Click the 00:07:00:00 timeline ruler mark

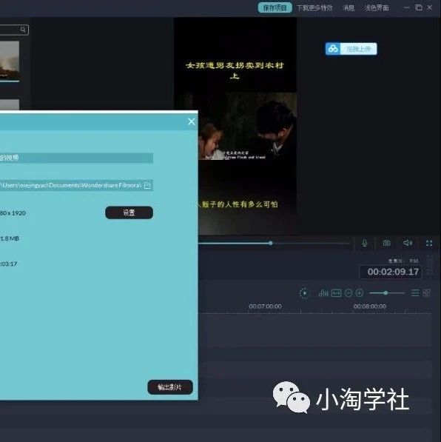(265, 306)
